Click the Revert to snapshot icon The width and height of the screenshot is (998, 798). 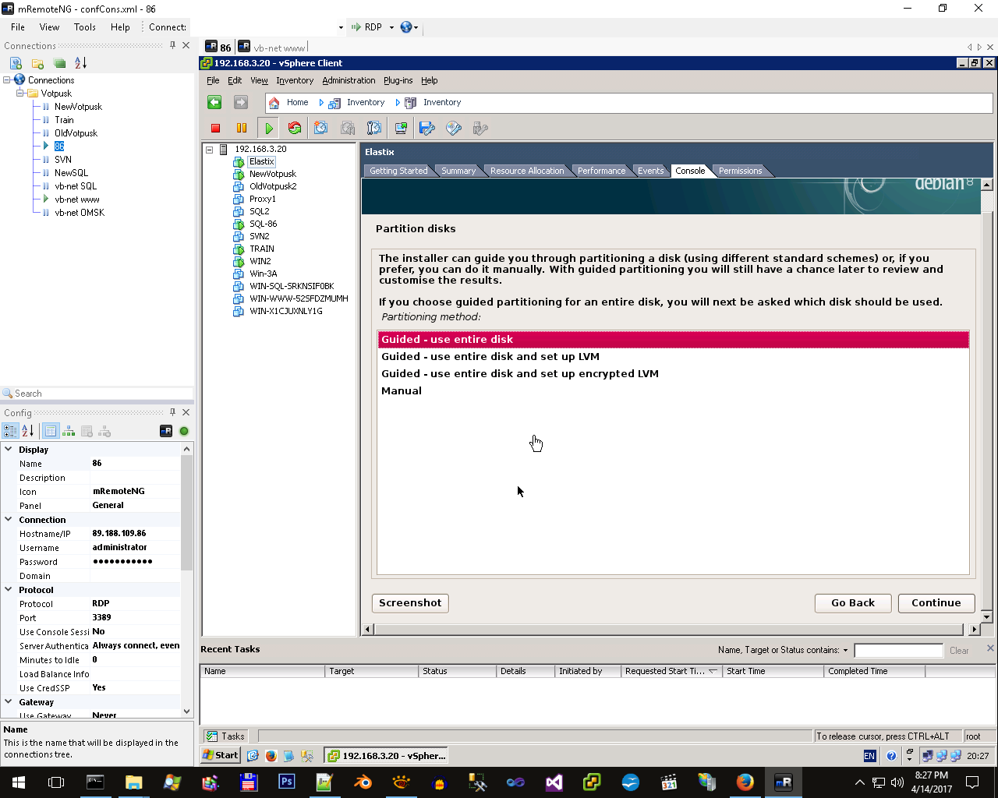pos(348,129)
